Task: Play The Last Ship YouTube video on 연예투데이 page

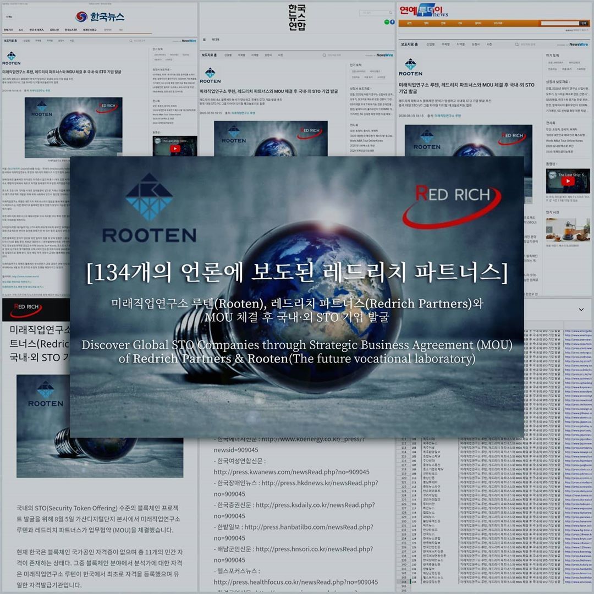Action: (x=568, y=181)
